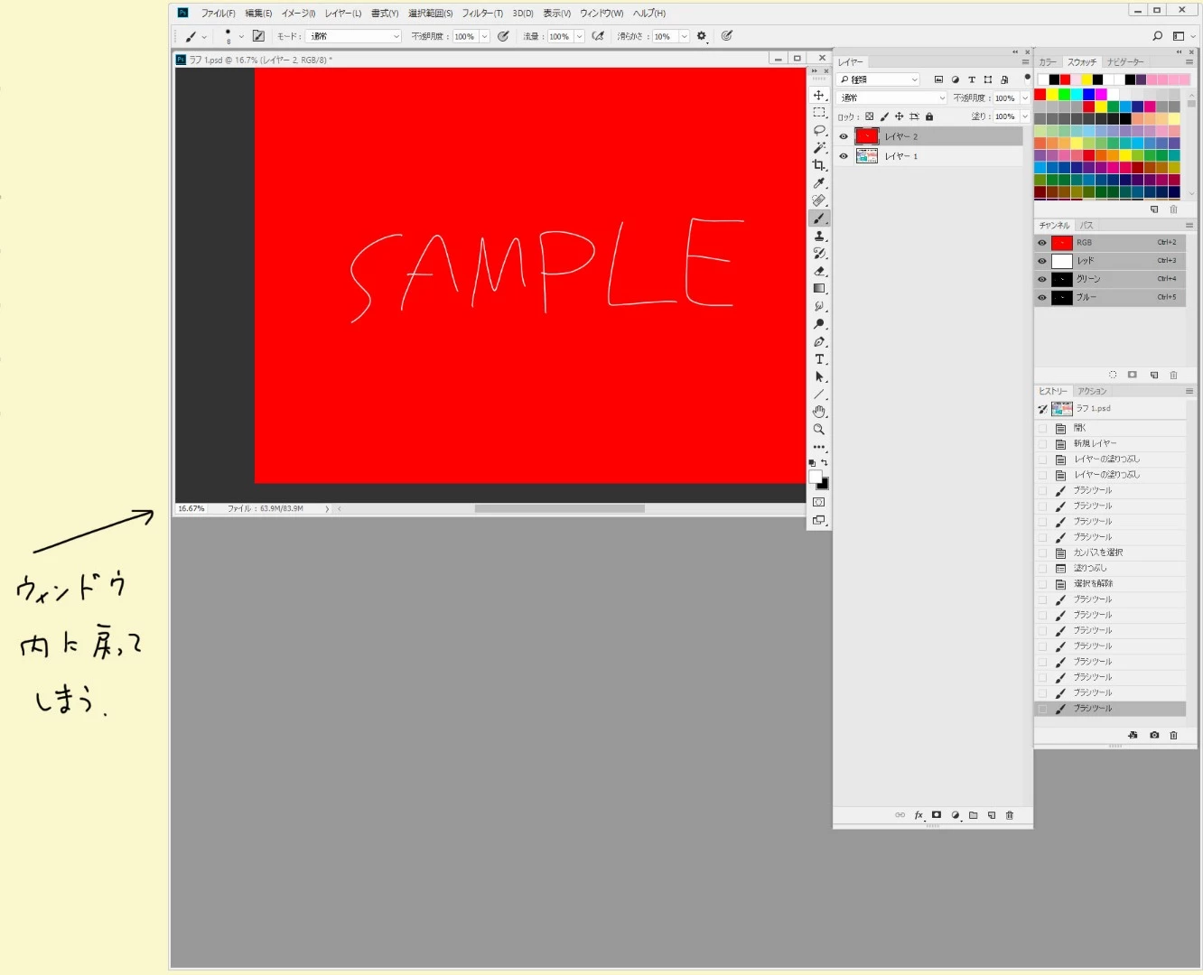Open Layers panel blend mode 通常 dropdown
1203x975 pixels.
pos(892,97)
